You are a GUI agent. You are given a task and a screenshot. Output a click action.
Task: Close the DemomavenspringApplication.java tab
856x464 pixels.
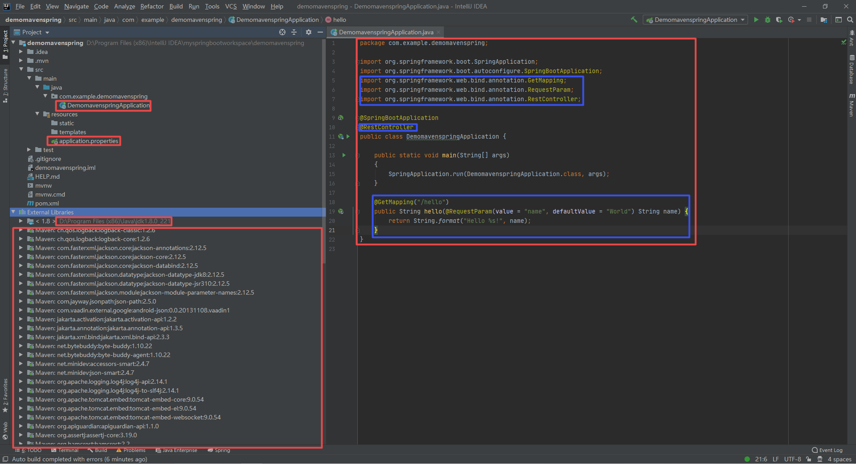(438, 32)
